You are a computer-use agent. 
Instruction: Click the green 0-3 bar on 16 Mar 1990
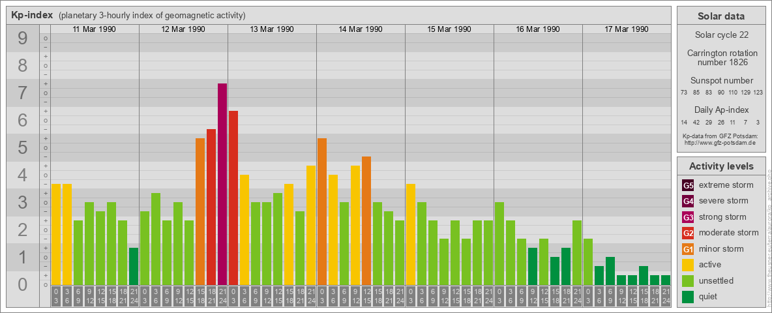[x=499, y=244]
